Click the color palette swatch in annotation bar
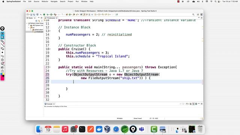This screenshot has height=135, width=240. click(3, 75)
